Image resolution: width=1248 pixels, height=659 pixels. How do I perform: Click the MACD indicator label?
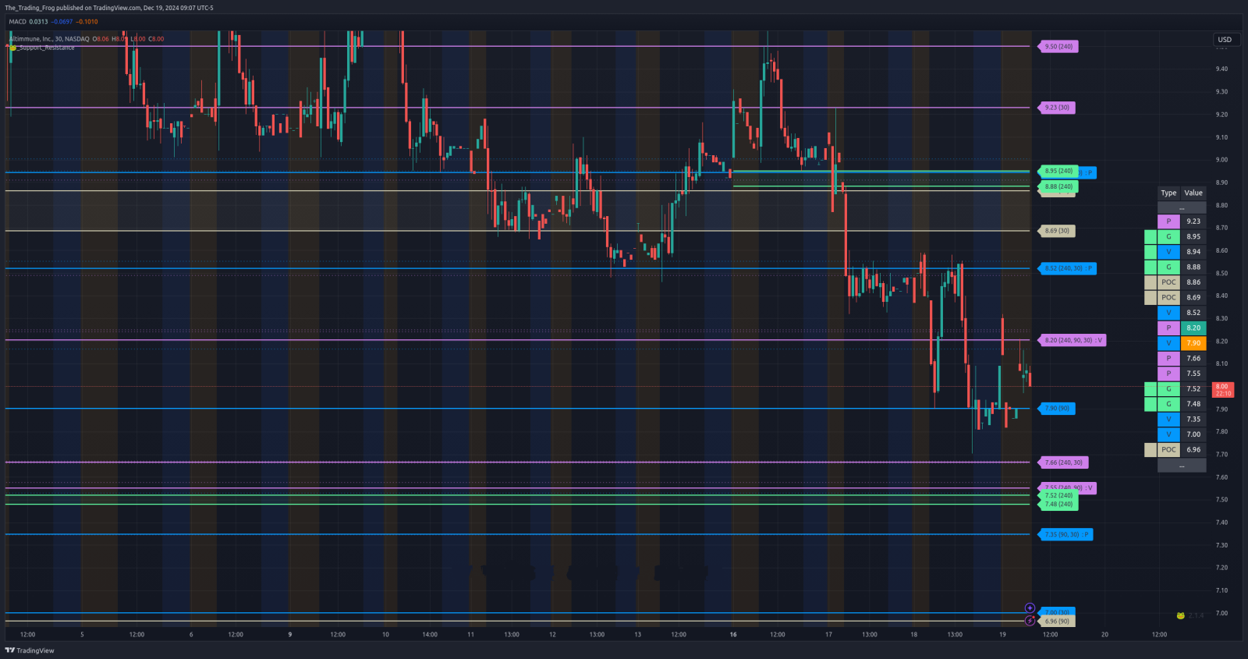[17, 22]
